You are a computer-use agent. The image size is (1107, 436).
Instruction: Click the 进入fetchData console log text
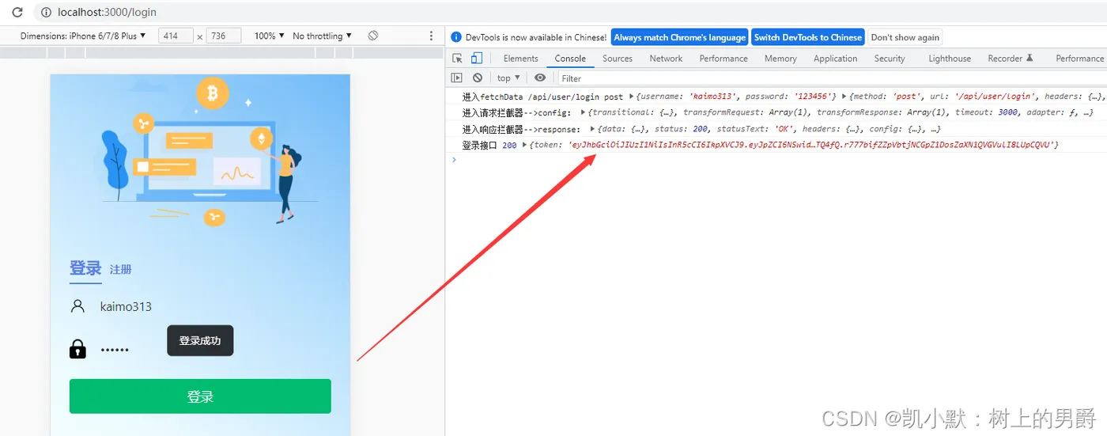coord(543,97)
